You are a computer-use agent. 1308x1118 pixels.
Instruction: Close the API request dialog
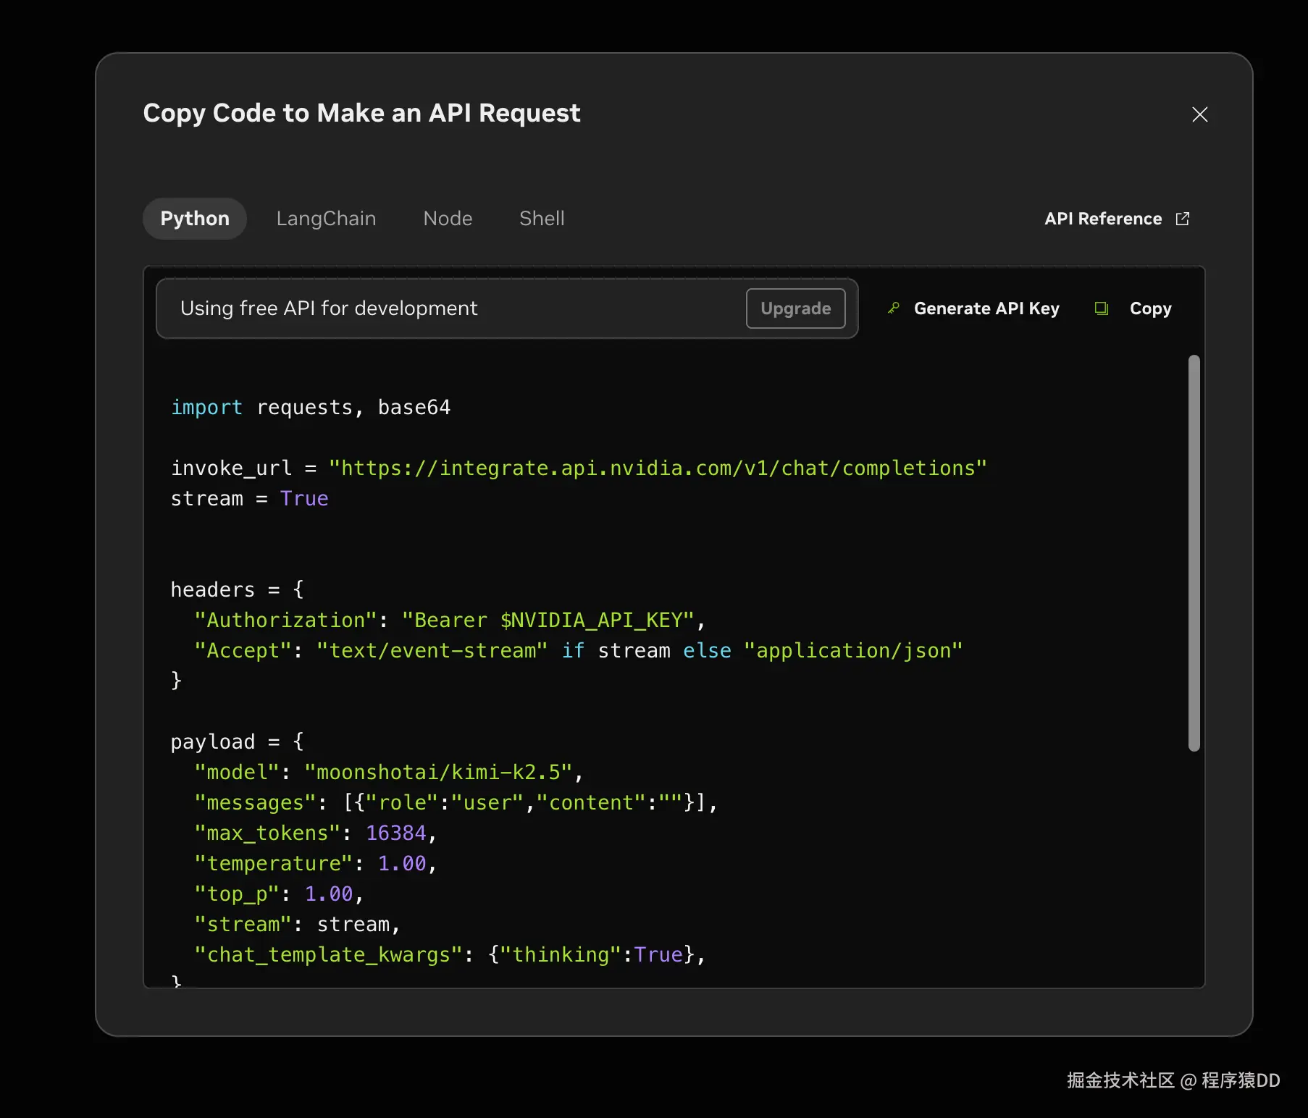(x=1199, y=114)
